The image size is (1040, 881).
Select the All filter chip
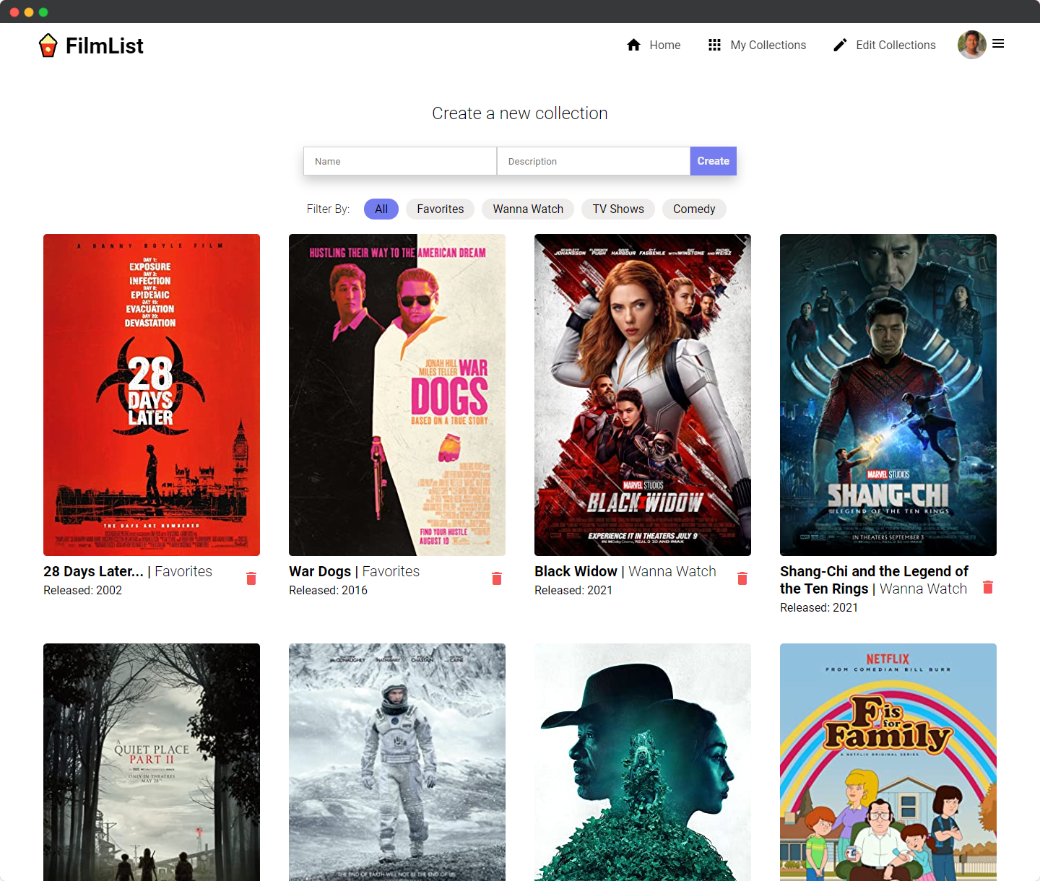(x=381, y=209)
